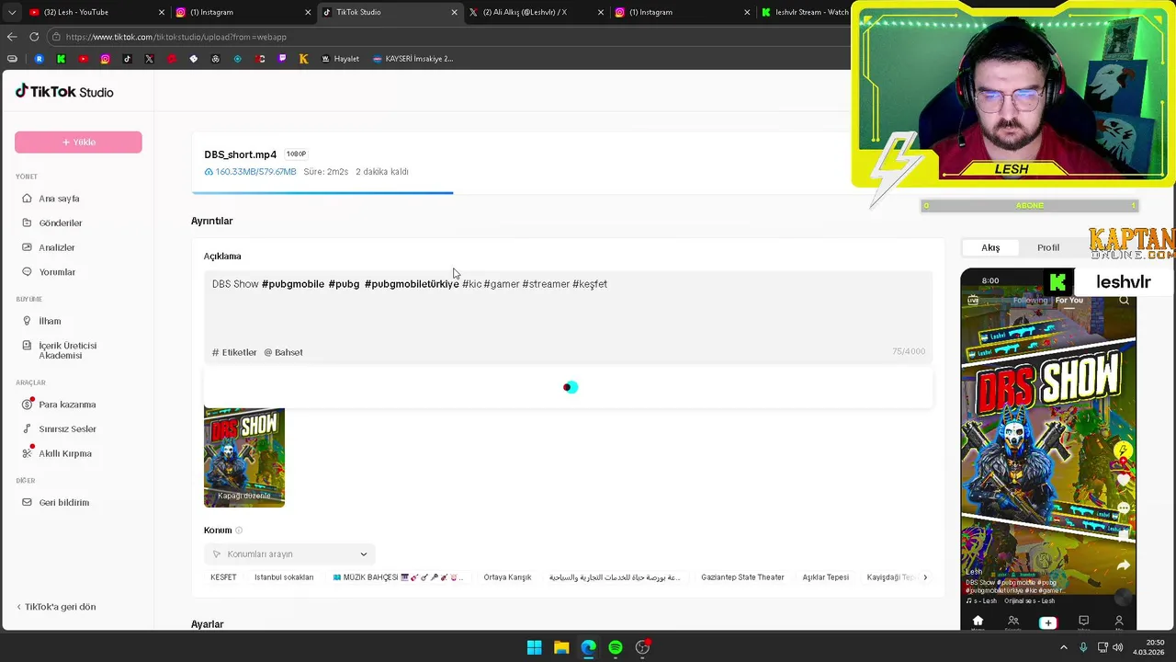Open the Hayalet bookmark

point(340,59)
